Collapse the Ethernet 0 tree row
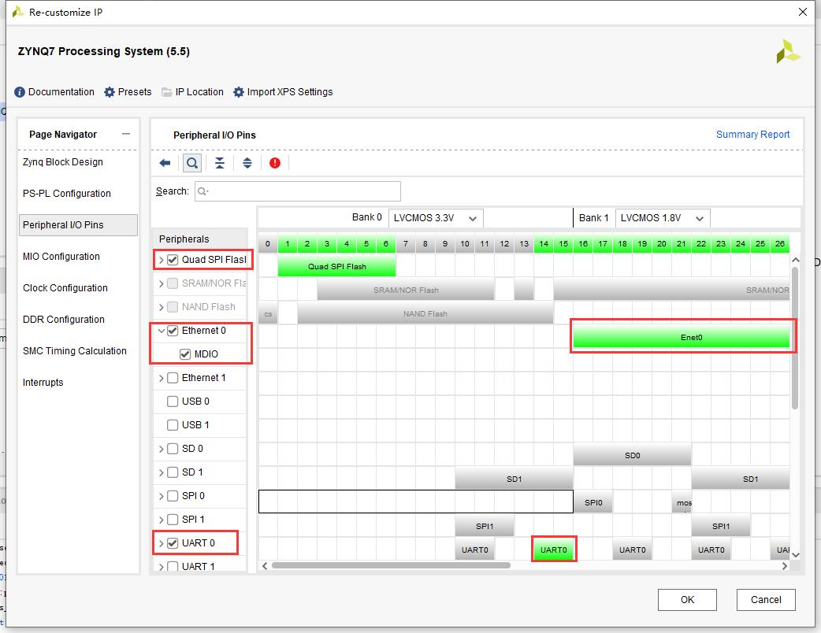 tap(162, 331)
